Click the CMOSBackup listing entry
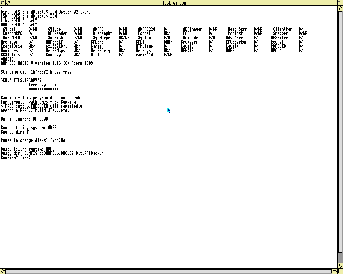This screenshot has width=343, height=274. pyautogui.click(x=236, y=42)
